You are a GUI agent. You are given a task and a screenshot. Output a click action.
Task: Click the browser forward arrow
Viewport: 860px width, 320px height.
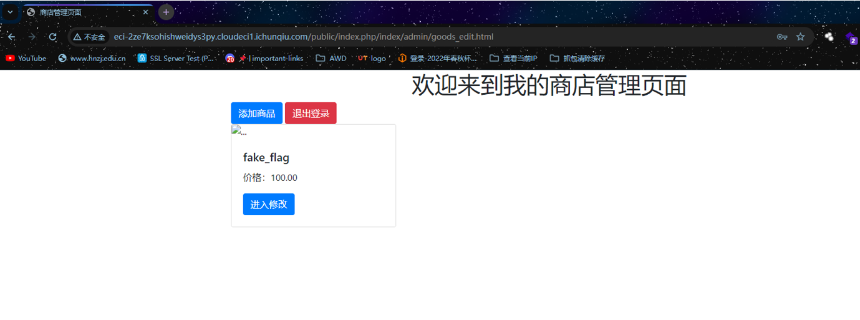coord(32,37)
